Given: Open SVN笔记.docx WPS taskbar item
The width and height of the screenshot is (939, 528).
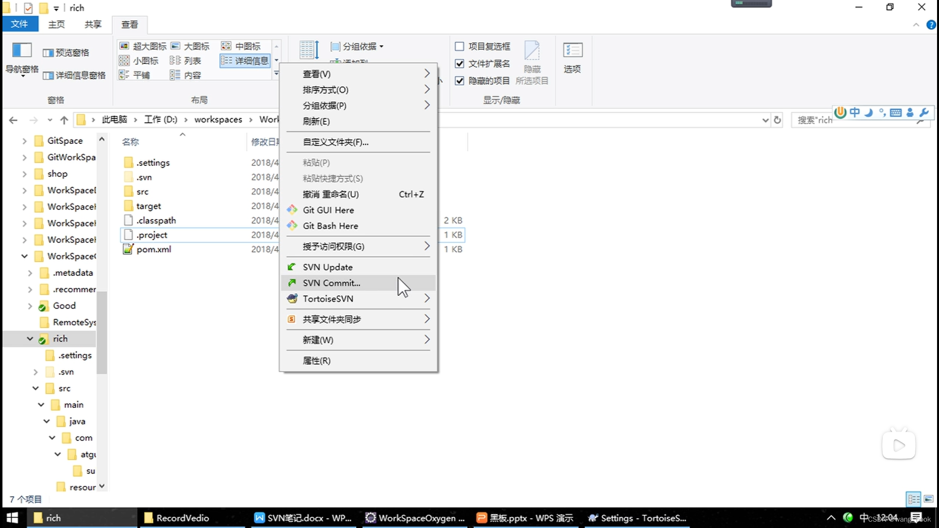Looking at the screenshot, I should [x=303, y=518].
